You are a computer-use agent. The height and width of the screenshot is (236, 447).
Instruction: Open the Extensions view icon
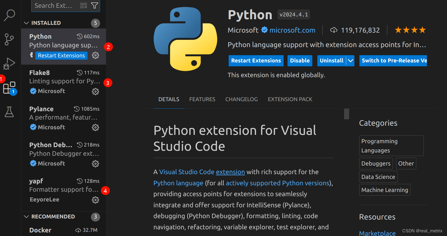[x=9, y=88]
